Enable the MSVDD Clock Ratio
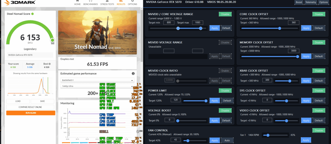 (225, 71)
